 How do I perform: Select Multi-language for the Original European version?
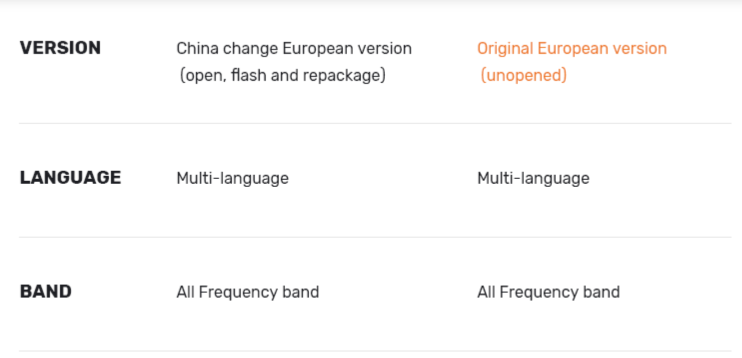click(533, 178)
